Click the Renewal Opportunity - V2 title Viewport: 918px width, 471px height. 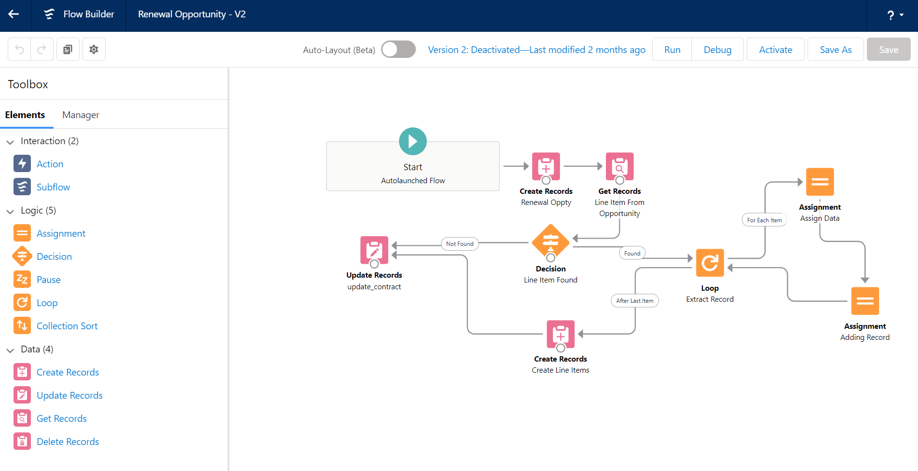192,14
